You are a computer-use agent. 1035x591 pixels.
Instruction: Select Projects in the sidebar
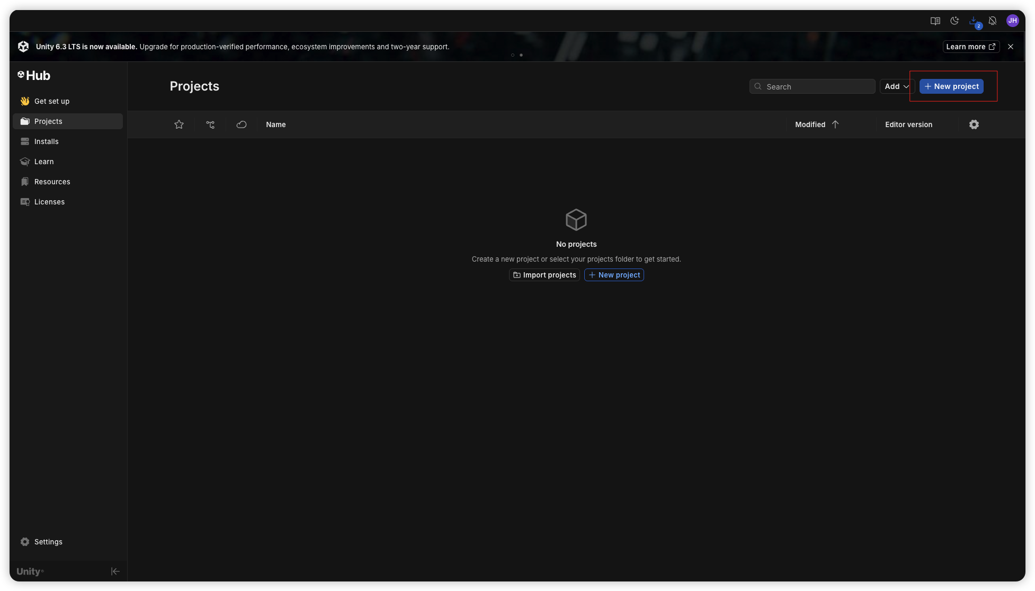(x=68, y=121)
